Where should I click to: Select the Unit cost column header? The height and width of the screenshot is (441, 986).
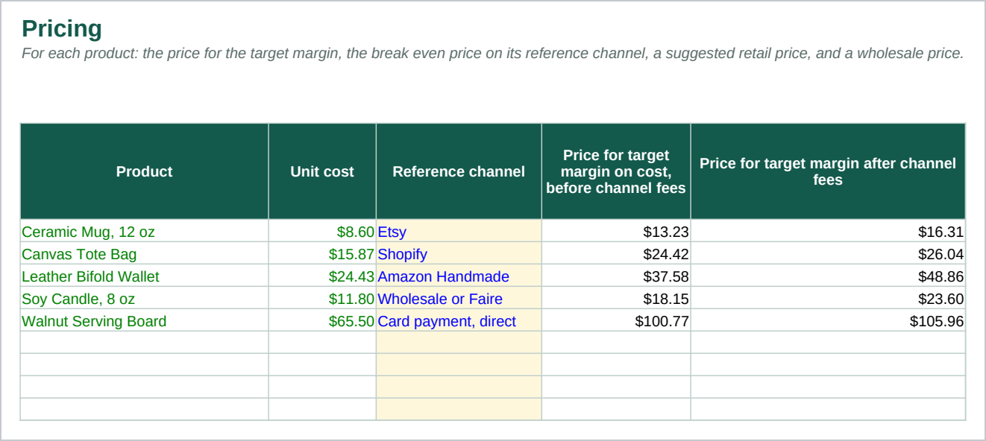click(322, 171)
